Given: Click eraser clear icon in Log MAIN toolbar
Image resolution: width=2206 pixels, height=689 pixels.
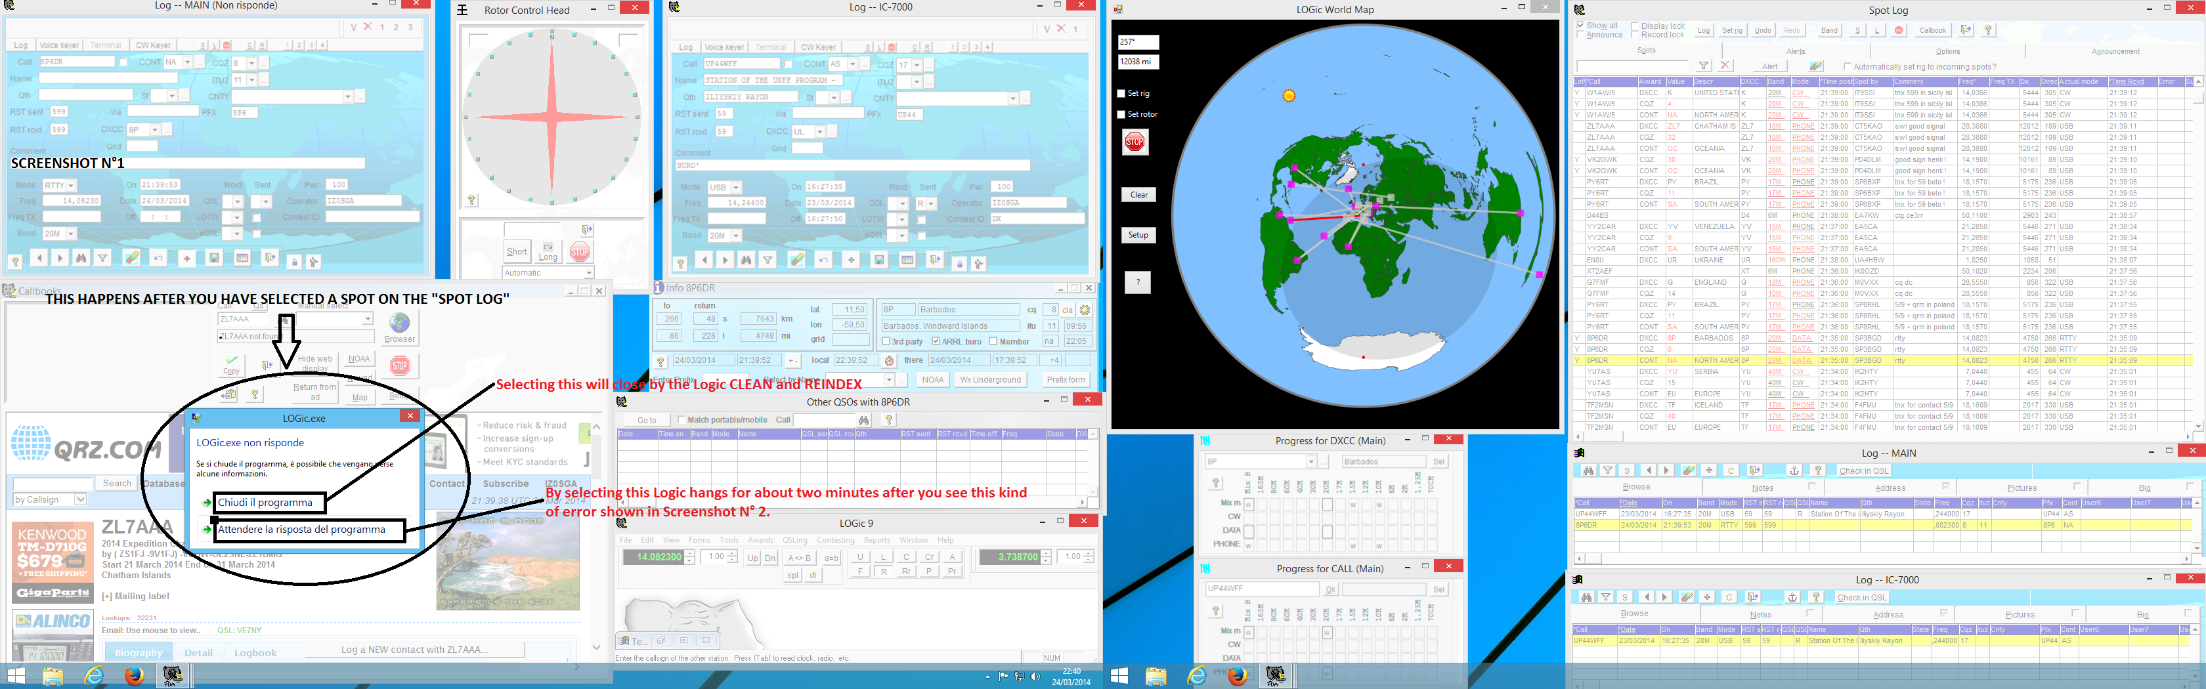Looking at the screenshot, I should pos(132,258).
